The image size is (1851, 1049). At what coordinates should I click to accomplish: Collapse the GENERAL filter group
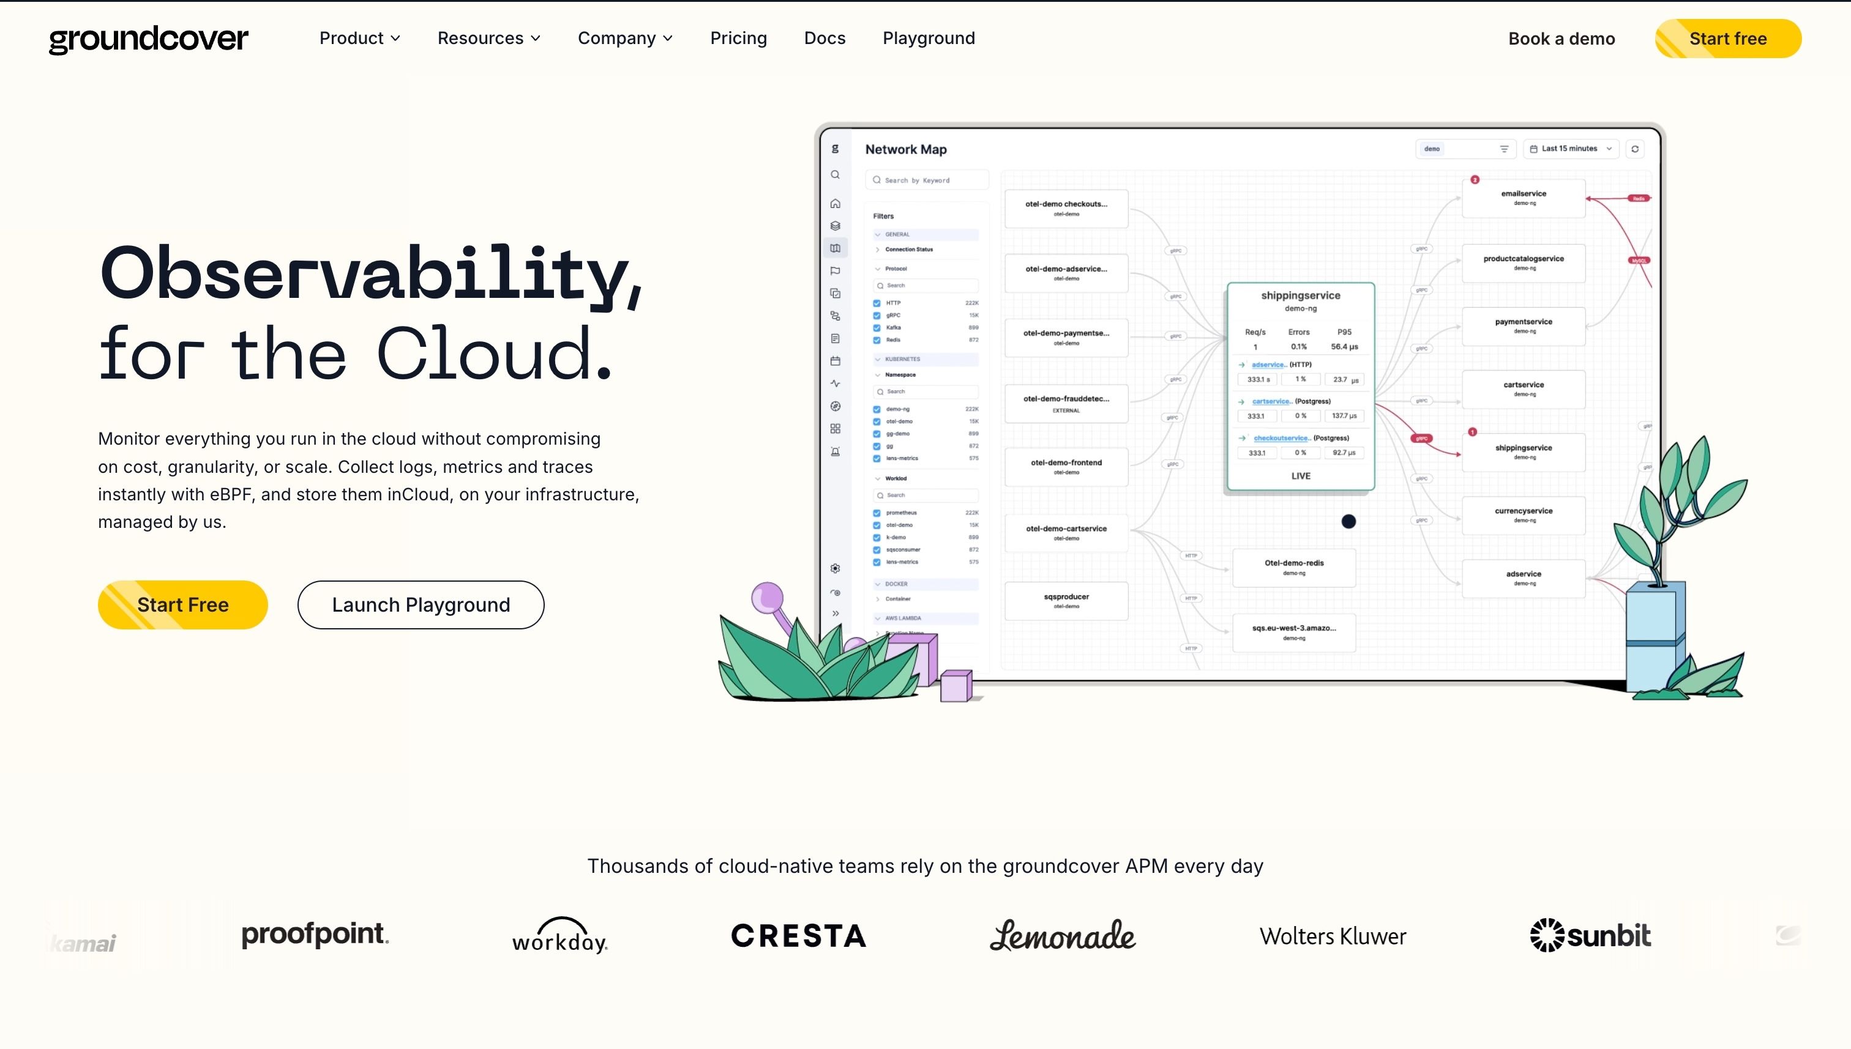(926, 235)
